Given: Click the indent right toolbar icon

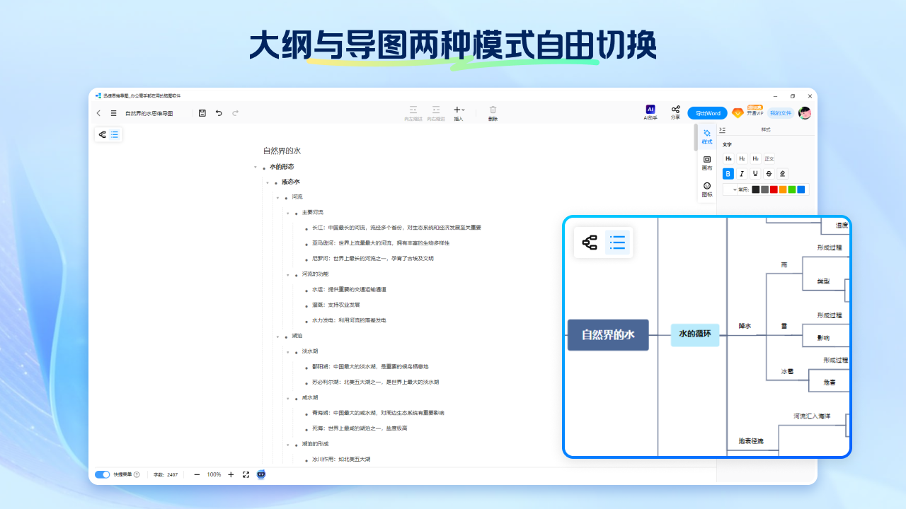Looking at the screenshot, I should pos(437,113).
